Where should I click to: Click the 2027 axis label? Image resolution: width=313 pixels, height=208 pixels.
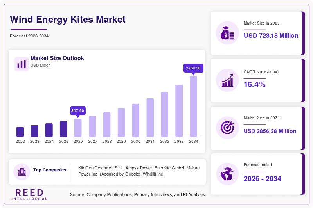coord(92,142)
